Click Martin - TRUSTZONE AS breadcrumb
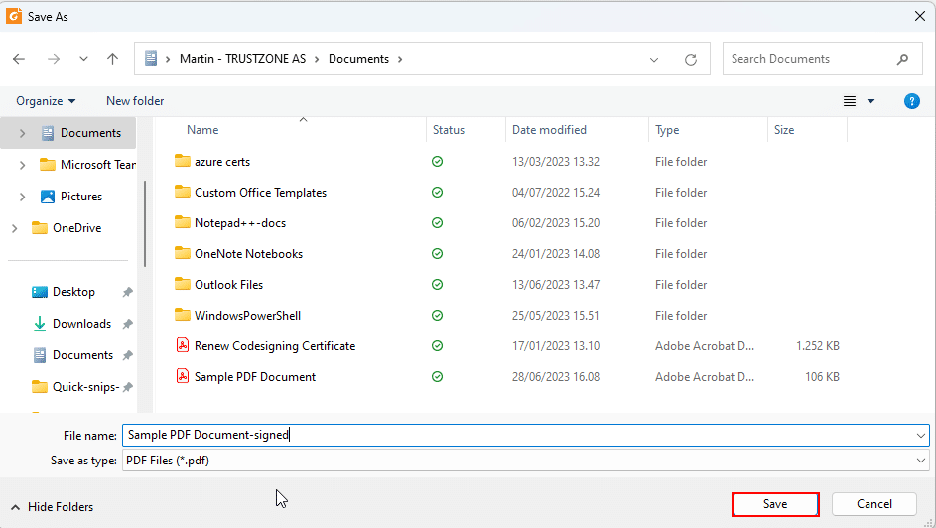 click(x=242, y=59)
